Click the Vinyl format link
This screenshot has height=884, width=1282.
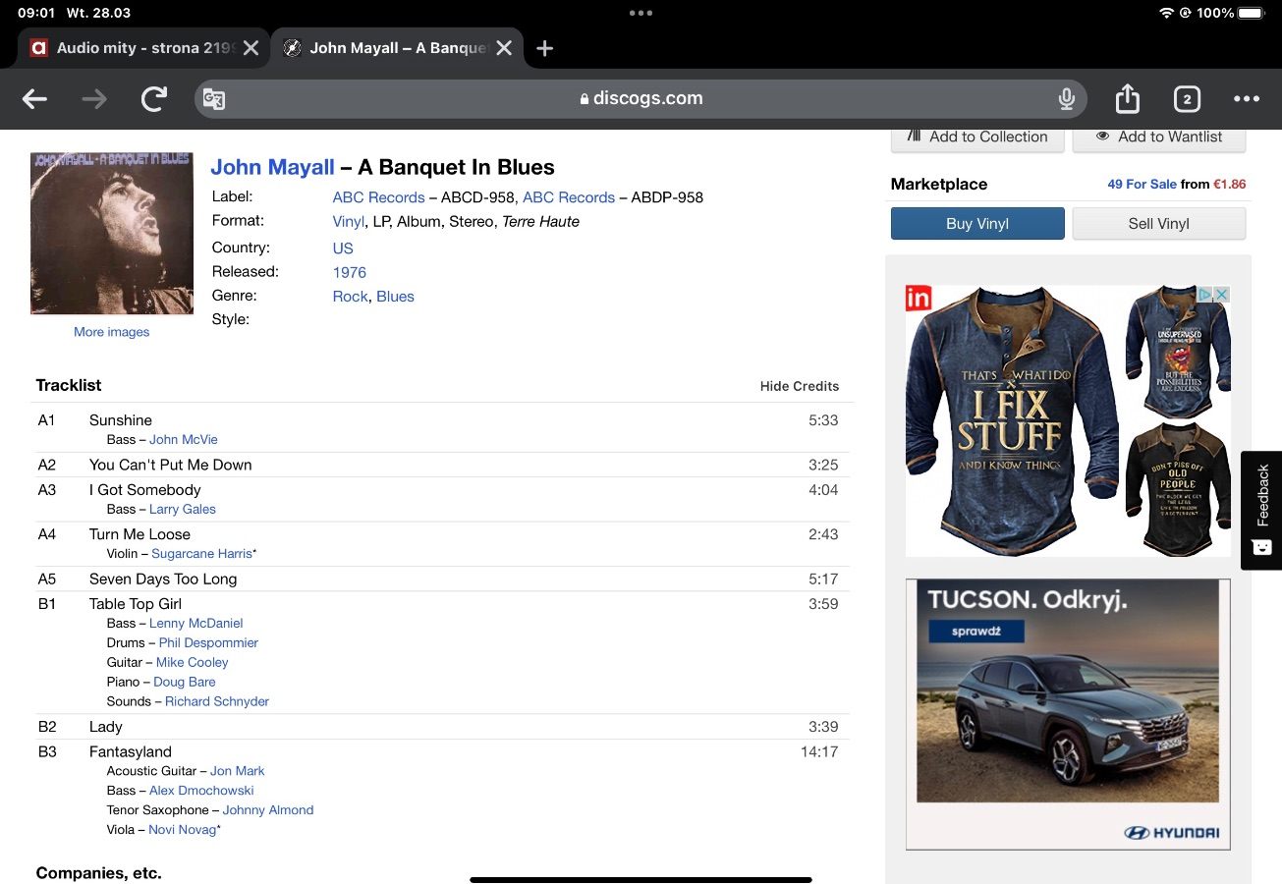(349, 222)
